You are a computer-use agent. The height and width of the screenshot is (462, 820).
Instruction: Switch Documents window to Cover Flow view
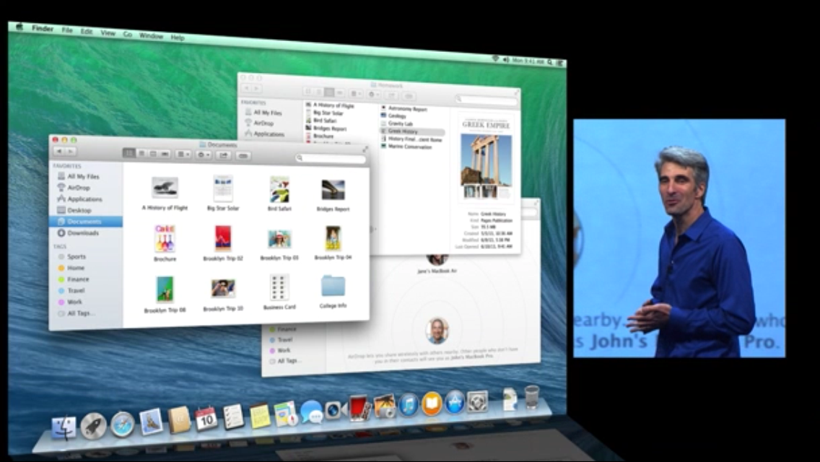(165, 154)
